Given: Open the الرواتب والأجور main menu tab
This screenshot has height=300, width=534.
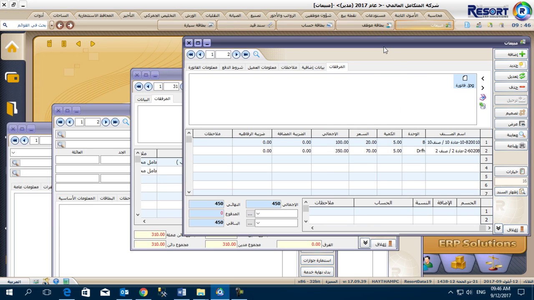Looking at the screenshot, I should pos(282,15).
